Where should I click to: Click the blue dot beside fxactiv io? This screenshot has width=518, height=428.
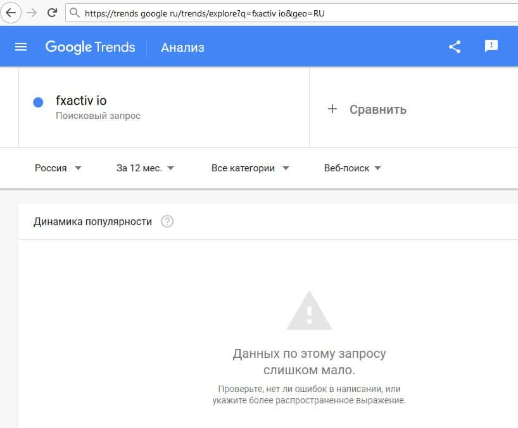click(38, 102)
